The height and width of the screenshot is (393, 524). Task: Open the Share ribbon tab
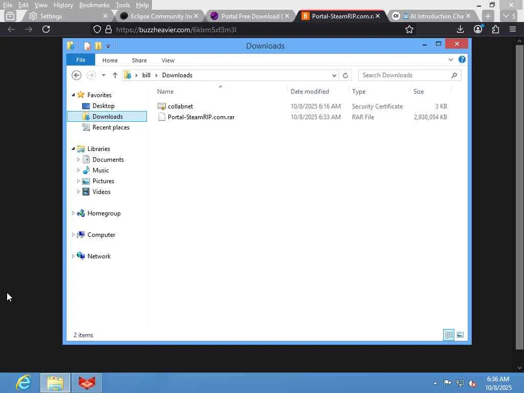tap(139, 60)
